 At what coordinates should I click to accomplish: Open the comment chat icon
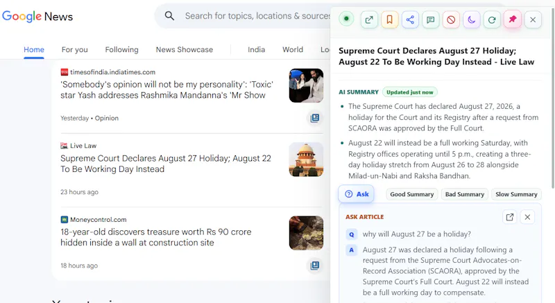[431, 20]
